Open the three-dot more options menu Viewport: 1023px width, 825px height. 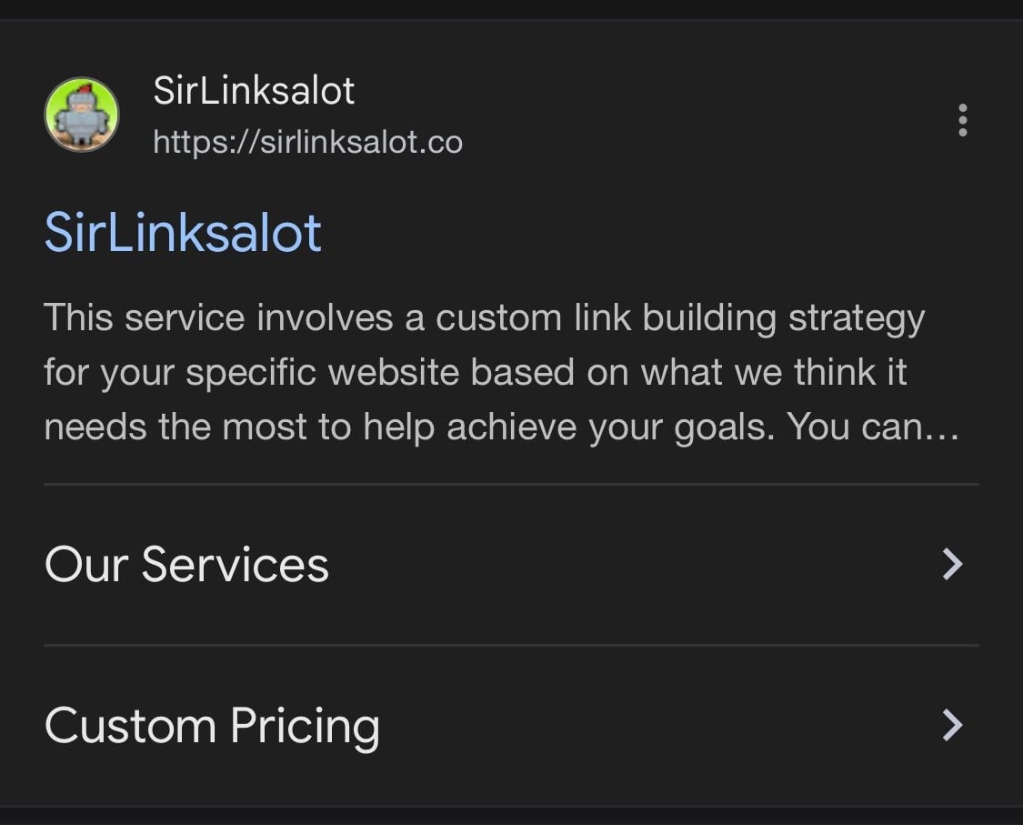coord(962,120)
